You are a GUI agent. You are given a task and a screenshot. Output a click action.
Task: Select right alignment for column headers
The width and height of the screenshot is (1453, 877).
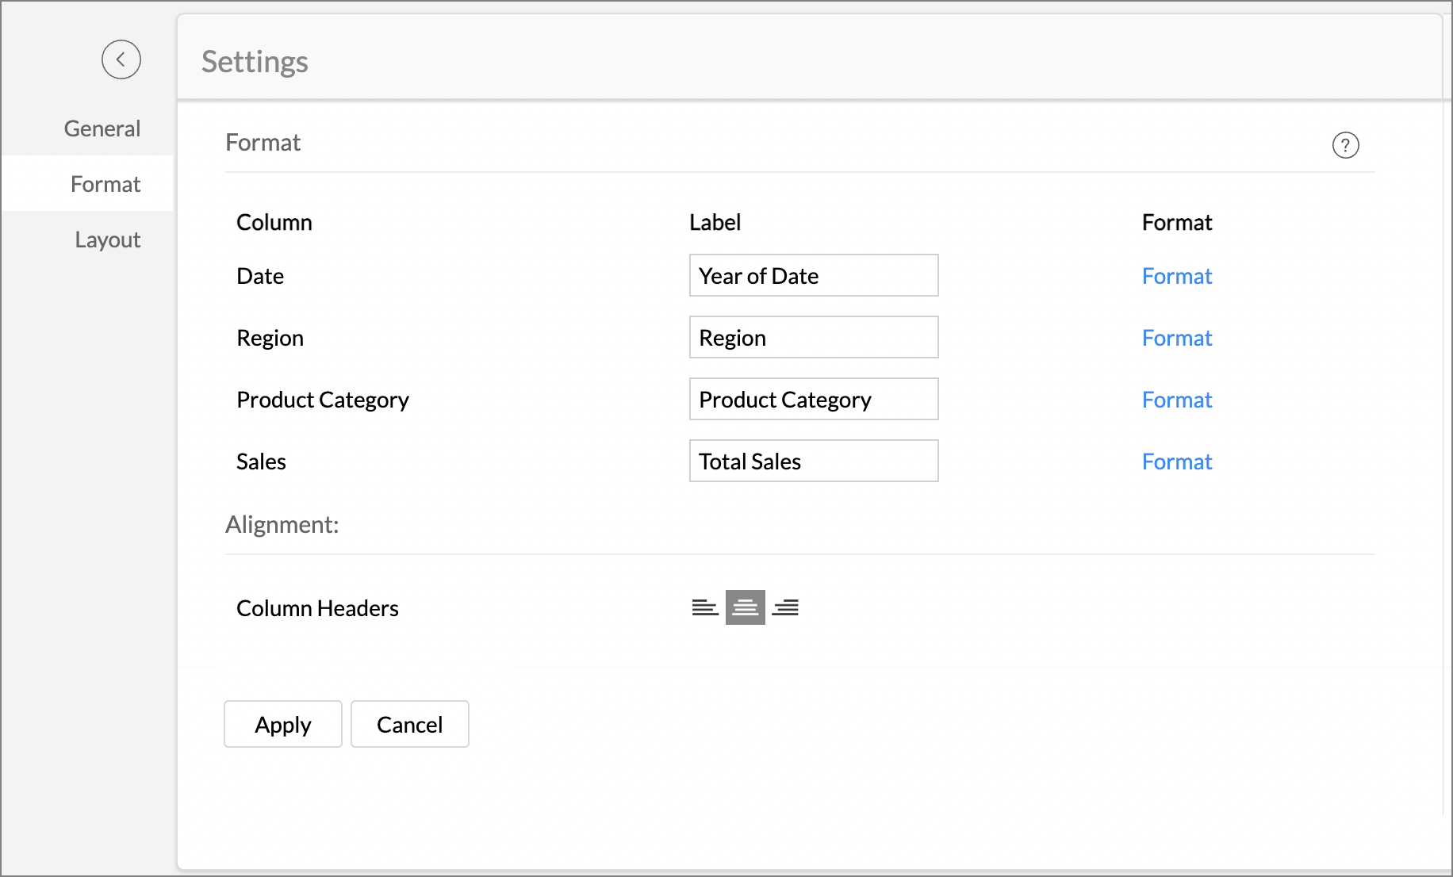point(785,607)
